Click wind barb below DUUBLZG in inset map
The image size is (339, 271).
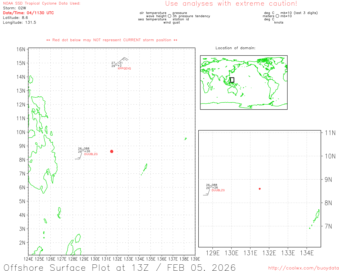[x=207, y=192]
